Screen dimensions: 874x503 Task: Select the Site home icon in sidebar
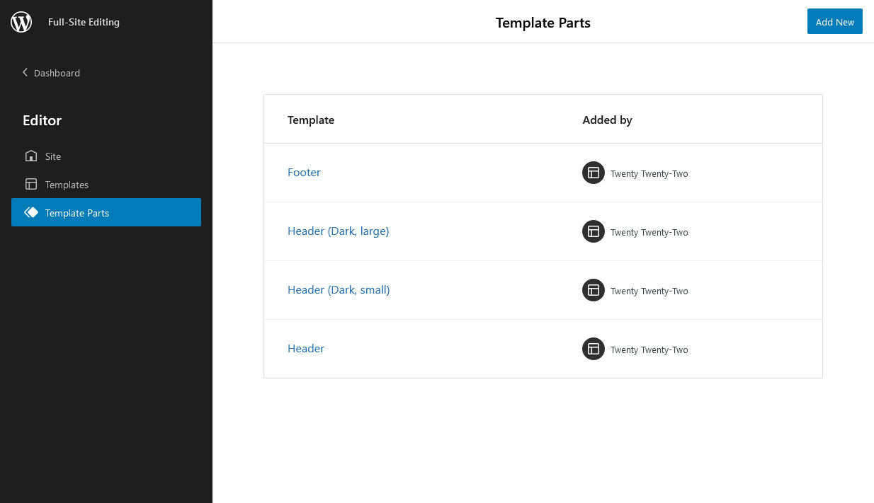coord(31,156)
